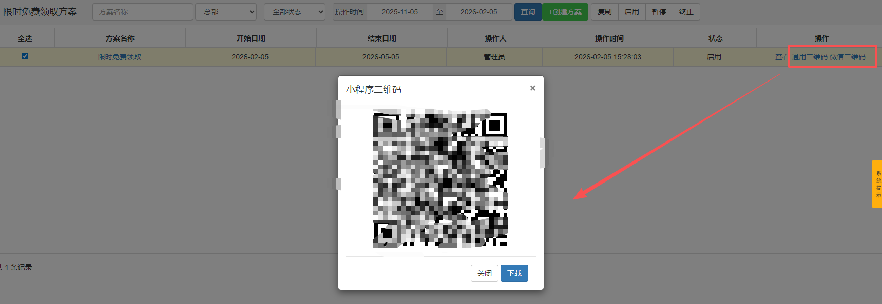The height and width of the screenshot is (304, 882).
Task: Click the 方案名称 column header
Action: pos(120,38)
